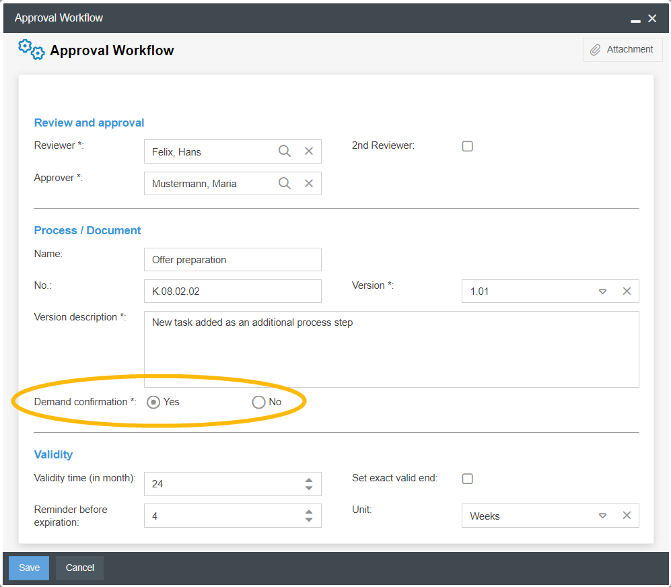Click the Approval Workflow gears icon
This screenshot has width=671, height=587.
pos(31,49)
